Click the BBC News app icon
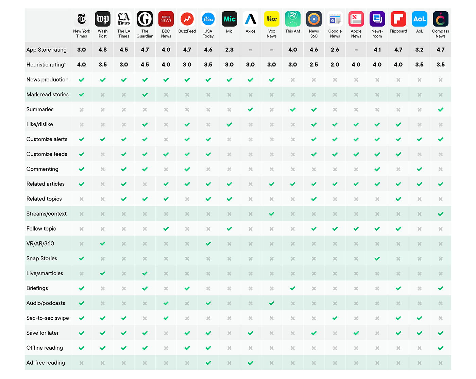The image size is (476, 379). (x=166, y=19)
